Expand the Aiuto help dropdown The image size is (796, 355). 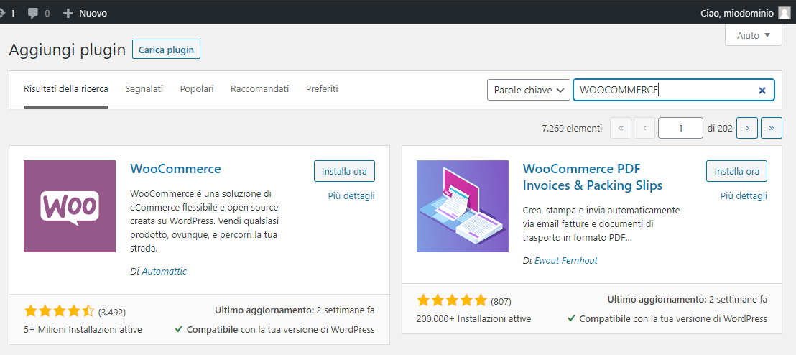(x=754, y=35)
